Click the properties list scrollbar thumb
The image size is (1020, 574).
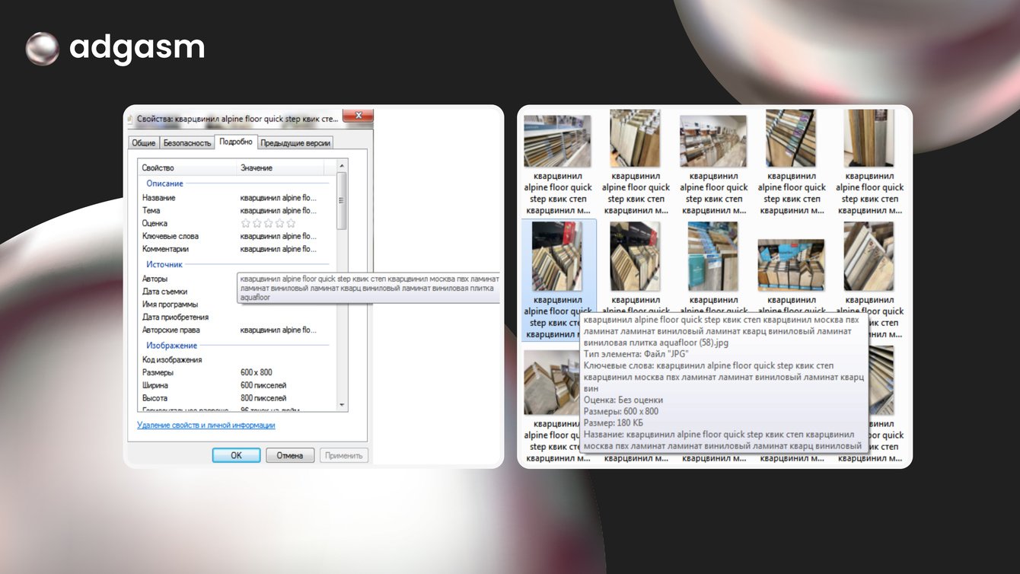tap(342, 200)
